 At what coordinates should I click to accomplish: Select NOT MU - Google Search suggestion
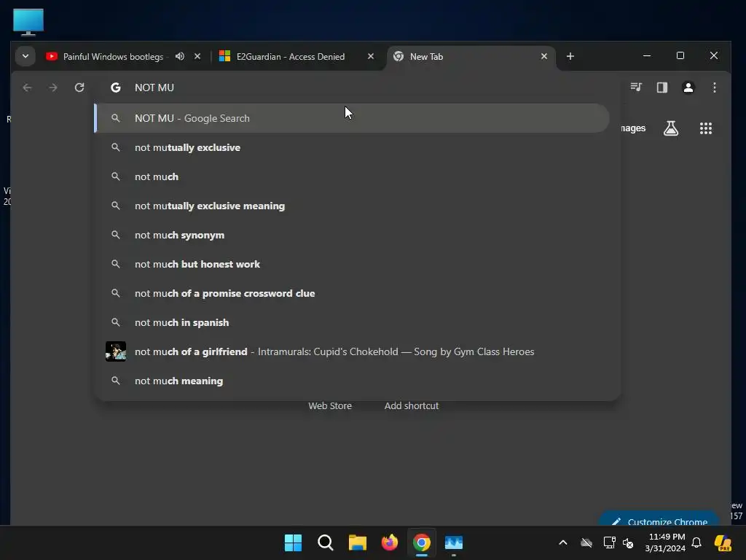(x=352, y=118)
